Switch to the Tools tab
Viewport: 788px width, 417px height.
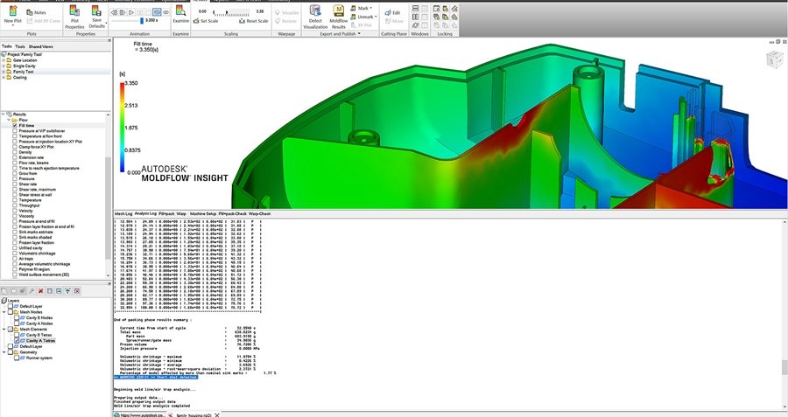[x=20, y=46]
